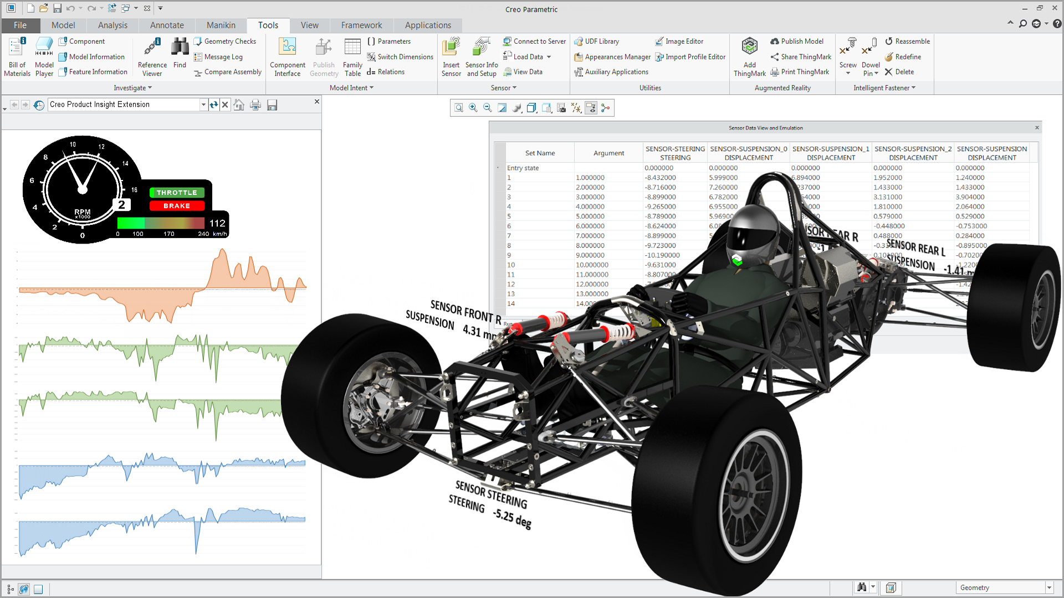Open the Load Data dropdown arrow
Screen dimensions: 1064x598
549,57
